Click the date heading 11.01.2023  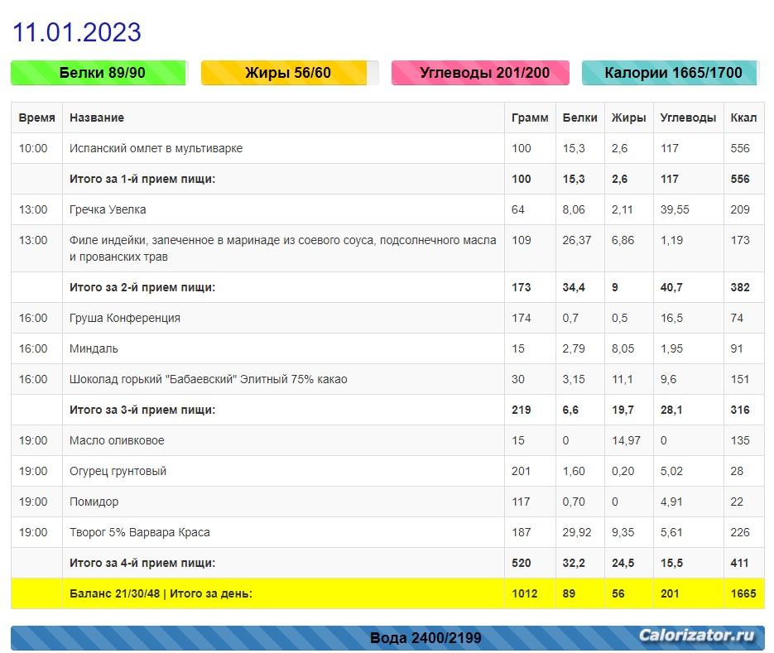(x=76, y=32)
